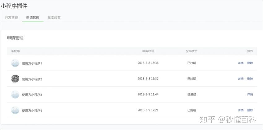Screen dimensions: 263x130
Task: Show 详情 for rejected 使用方小程序4
Action: point(240,110)
